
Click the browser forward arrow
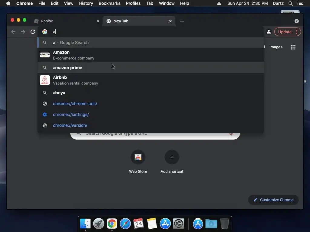click(x=23, y=32)
